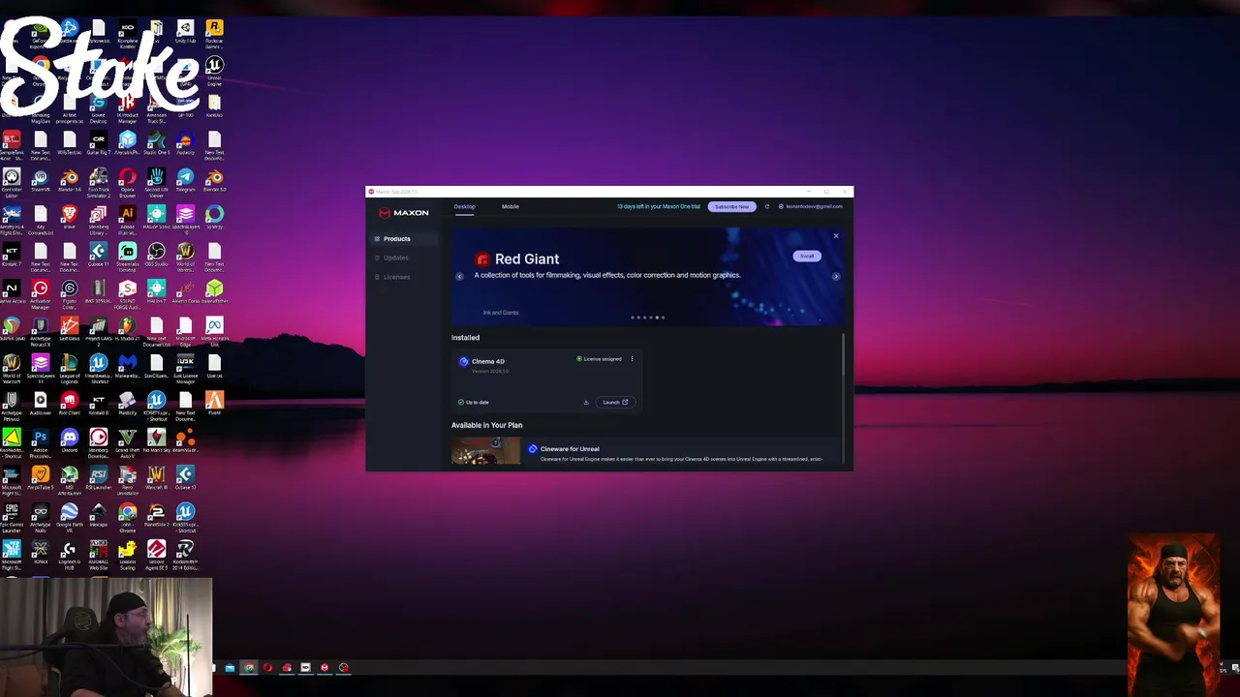Open the Licenses section in Maxon sidebar
Image resolution: width=1240 pixels, height=697 pixels.
click(392, 277)
